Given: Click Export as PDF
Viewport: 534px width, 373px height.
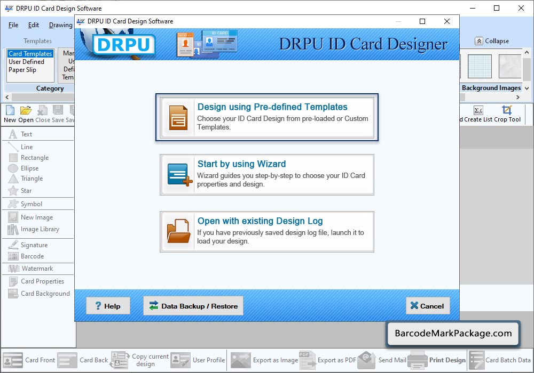Looking at the screenshot, I should [x=328, y=360].
